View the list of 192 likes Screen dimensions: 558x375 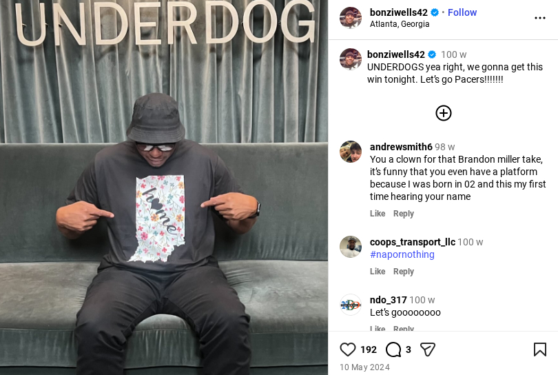click(x=369, y=349)
